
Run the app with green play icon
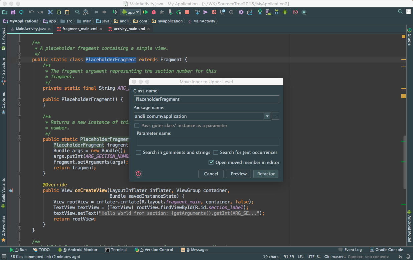[145, 12]
